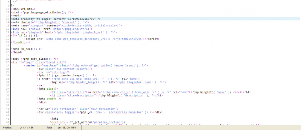Place cursor on the <!DOCTYPE html> line

click(23, 9)
